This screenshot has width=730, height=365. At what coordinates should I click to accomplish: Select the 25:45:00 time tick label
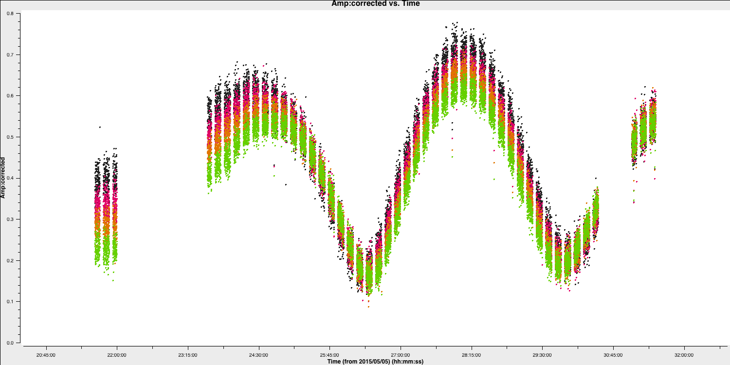point(329,354)
